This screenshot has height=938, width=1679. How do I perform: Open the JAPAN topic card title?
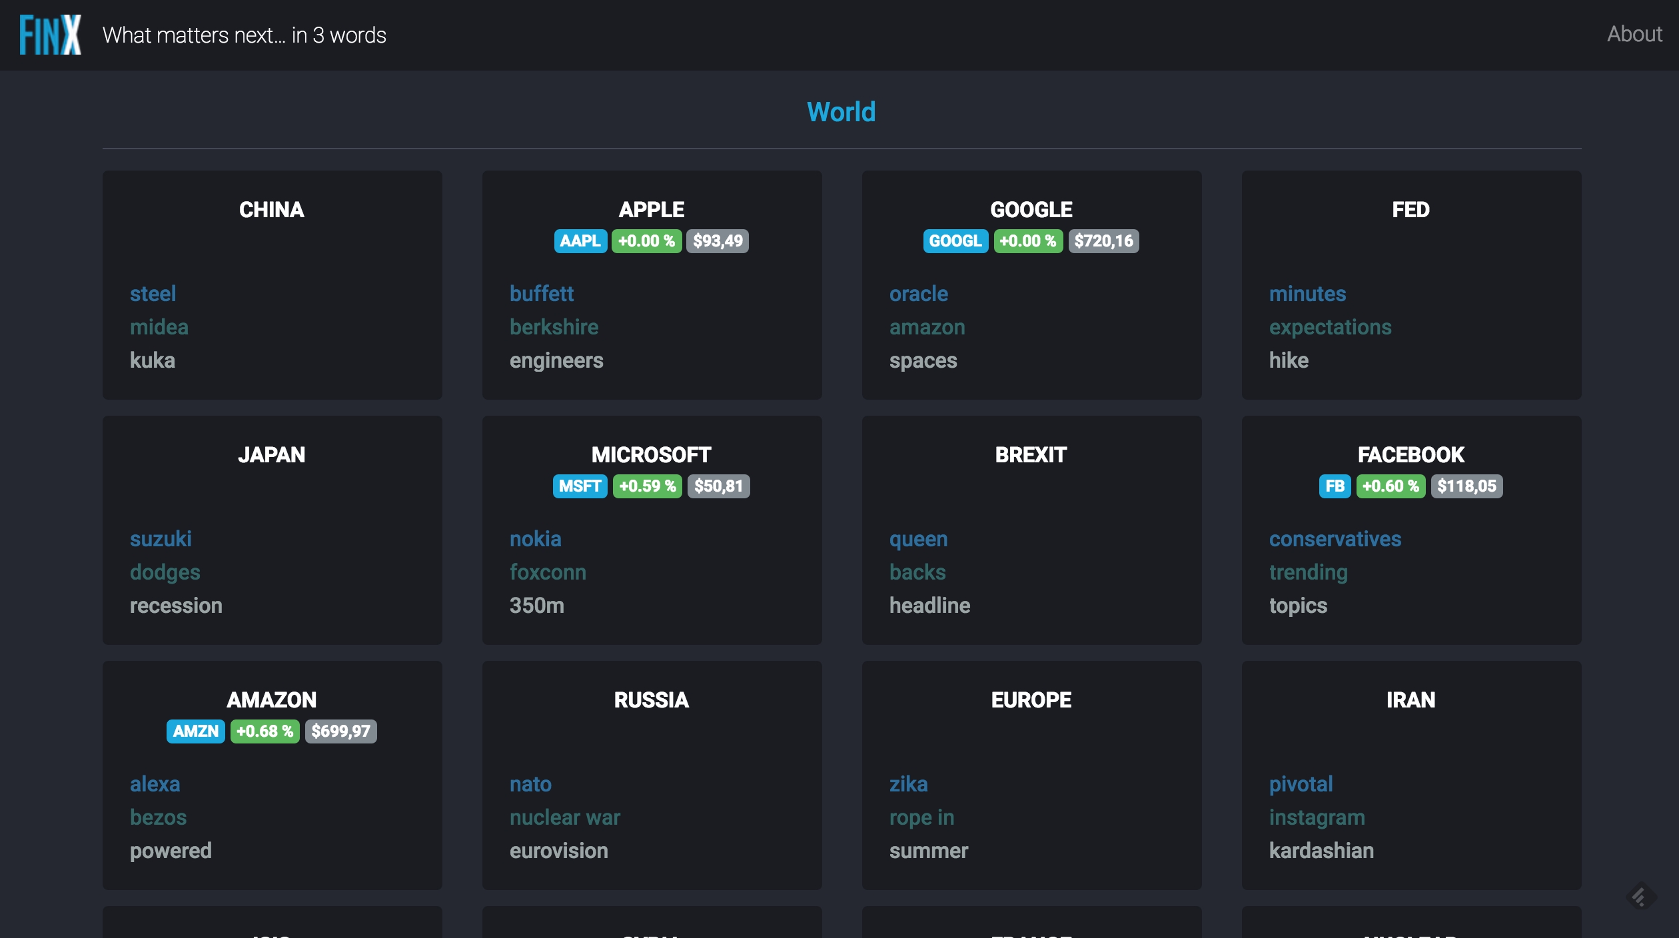[272, 455]
